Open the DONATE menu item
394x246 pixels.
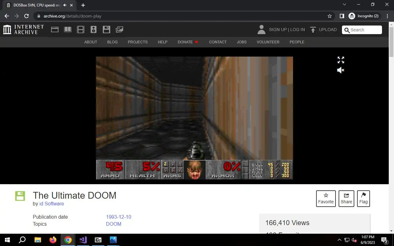click(188, 42)
